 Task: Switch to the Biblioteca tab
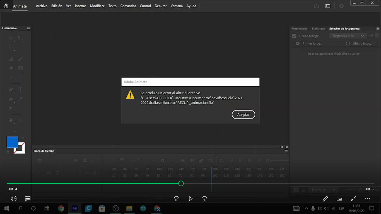(x=318, y=28)
